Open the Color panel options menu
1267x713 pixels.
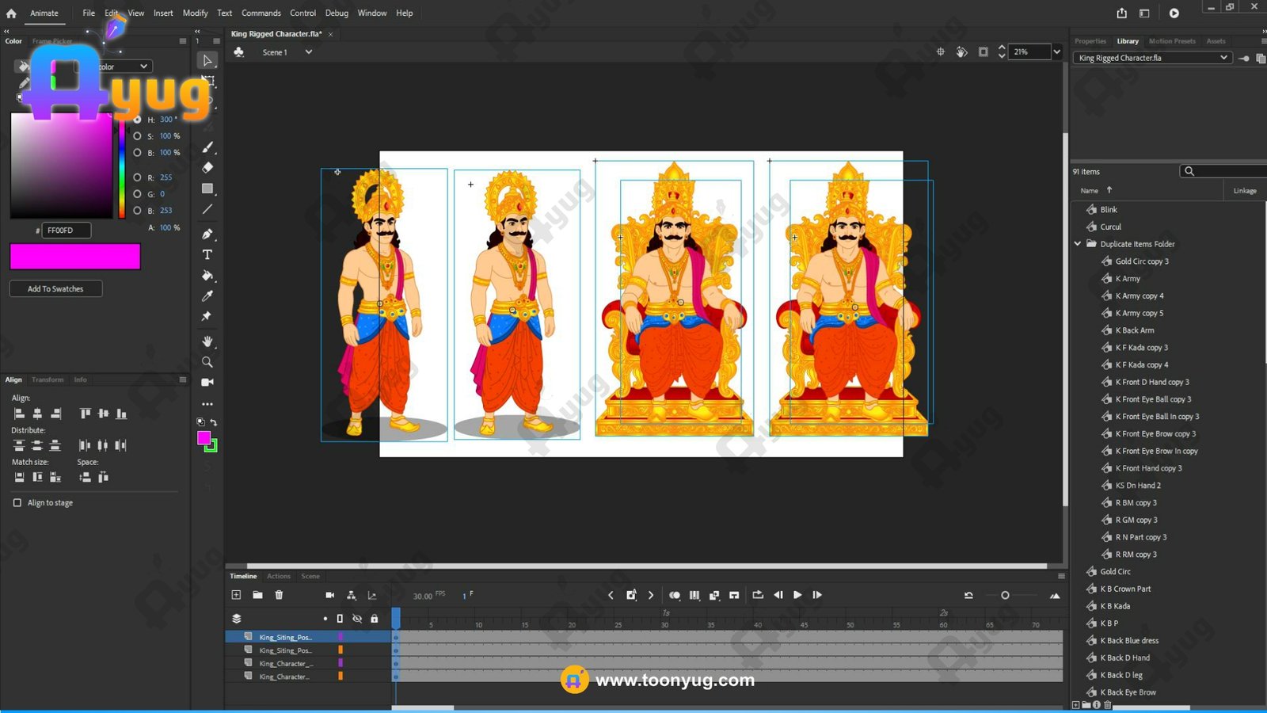coord(183,41)
